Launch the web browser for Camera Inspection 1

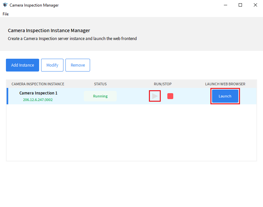pyautogui.click(x=225, y=96)
